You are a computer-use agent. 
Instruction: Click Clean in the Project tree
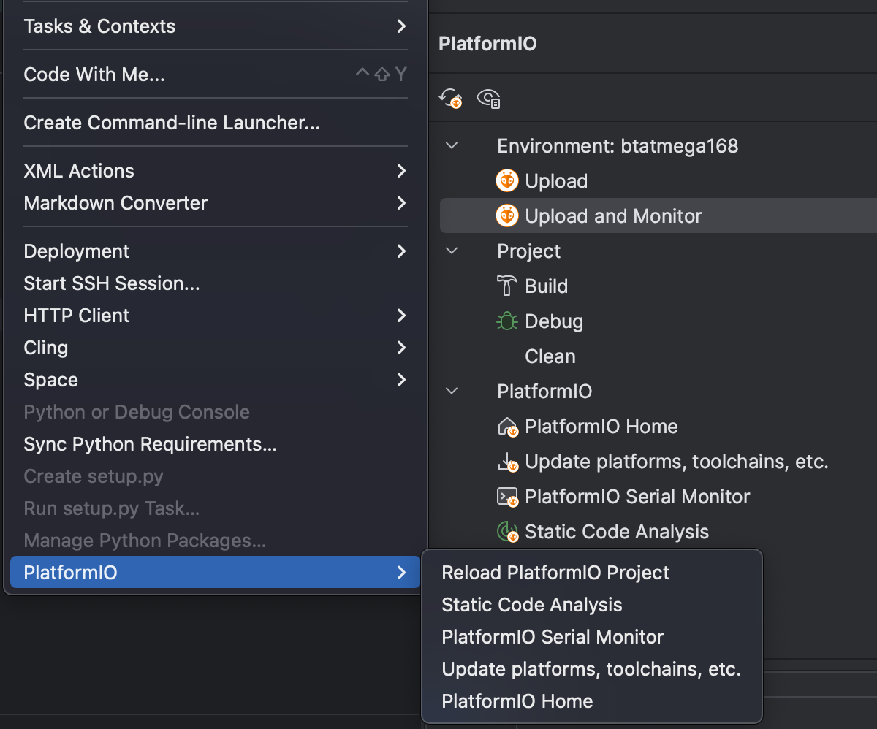[x=550, y=356]
